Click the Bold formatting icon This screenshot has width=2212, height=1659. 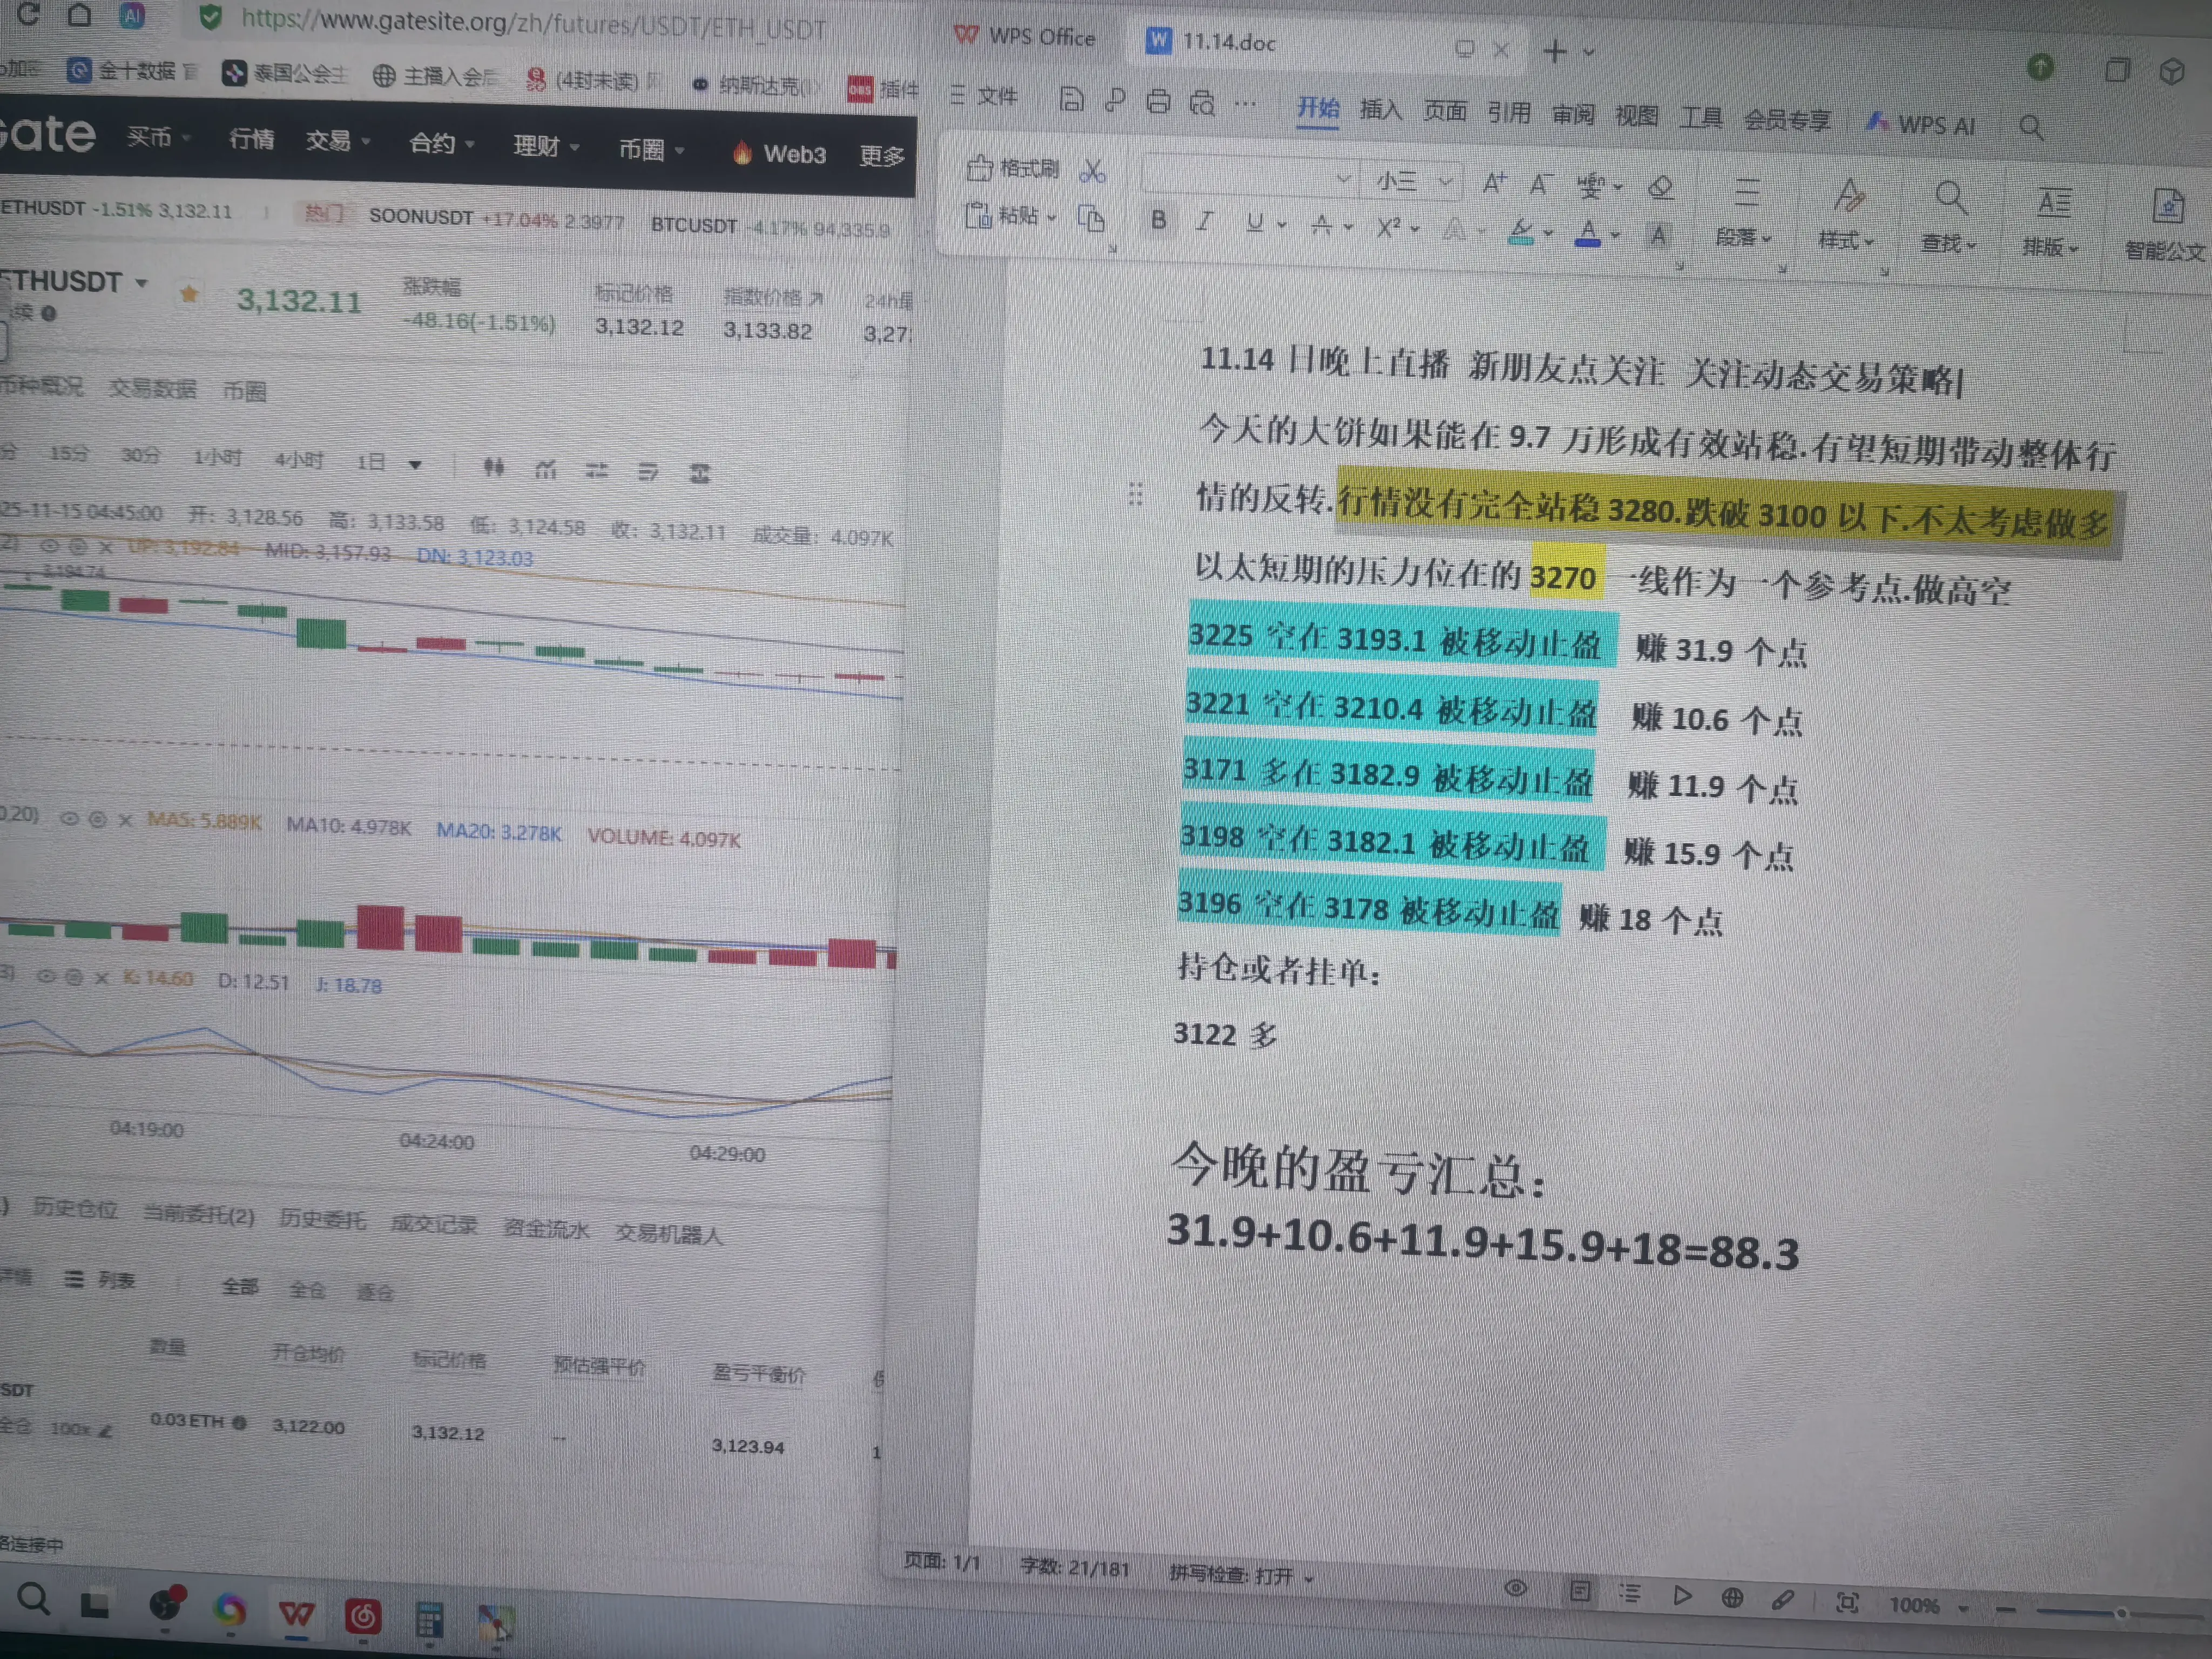point(1158,220)
